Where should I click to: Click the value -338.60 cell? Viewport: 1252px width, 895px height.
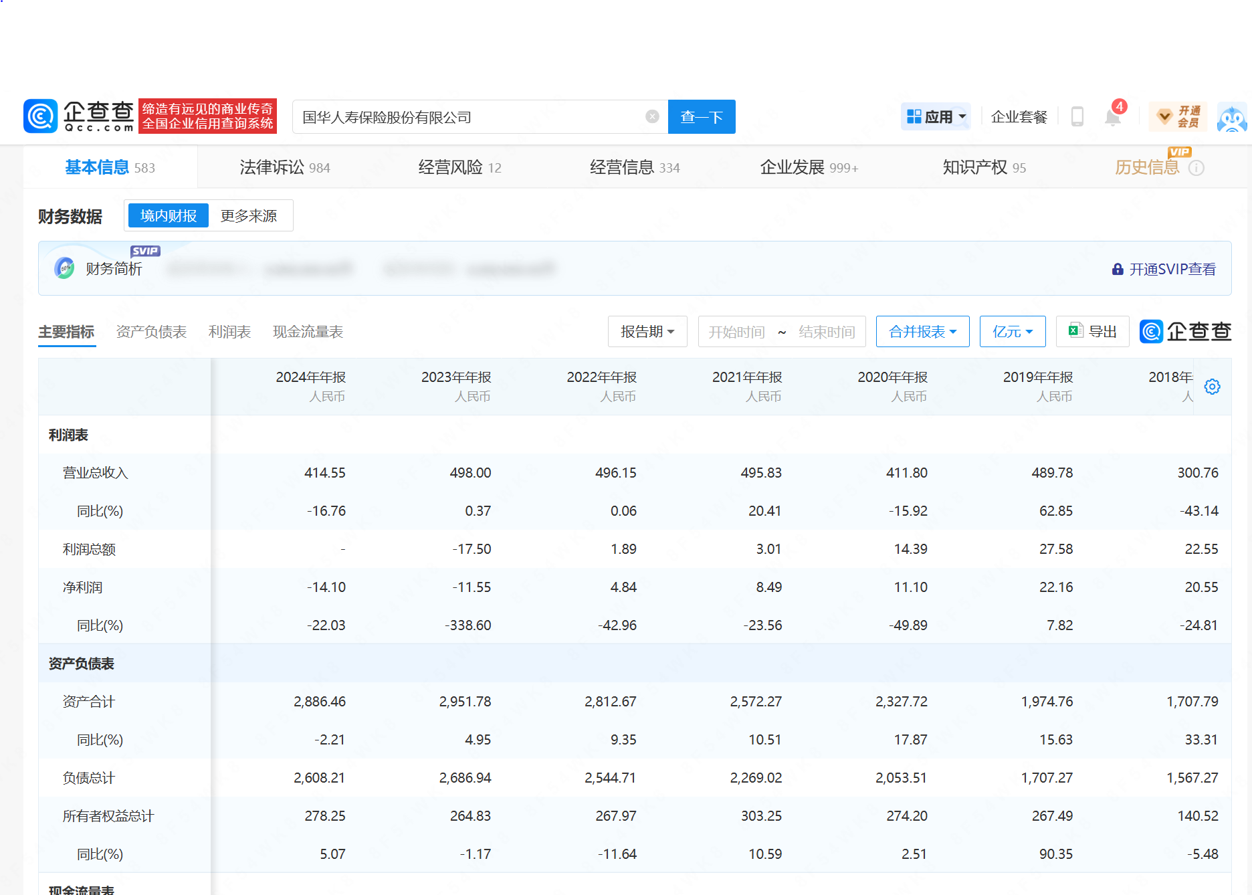tap(467, 625)
